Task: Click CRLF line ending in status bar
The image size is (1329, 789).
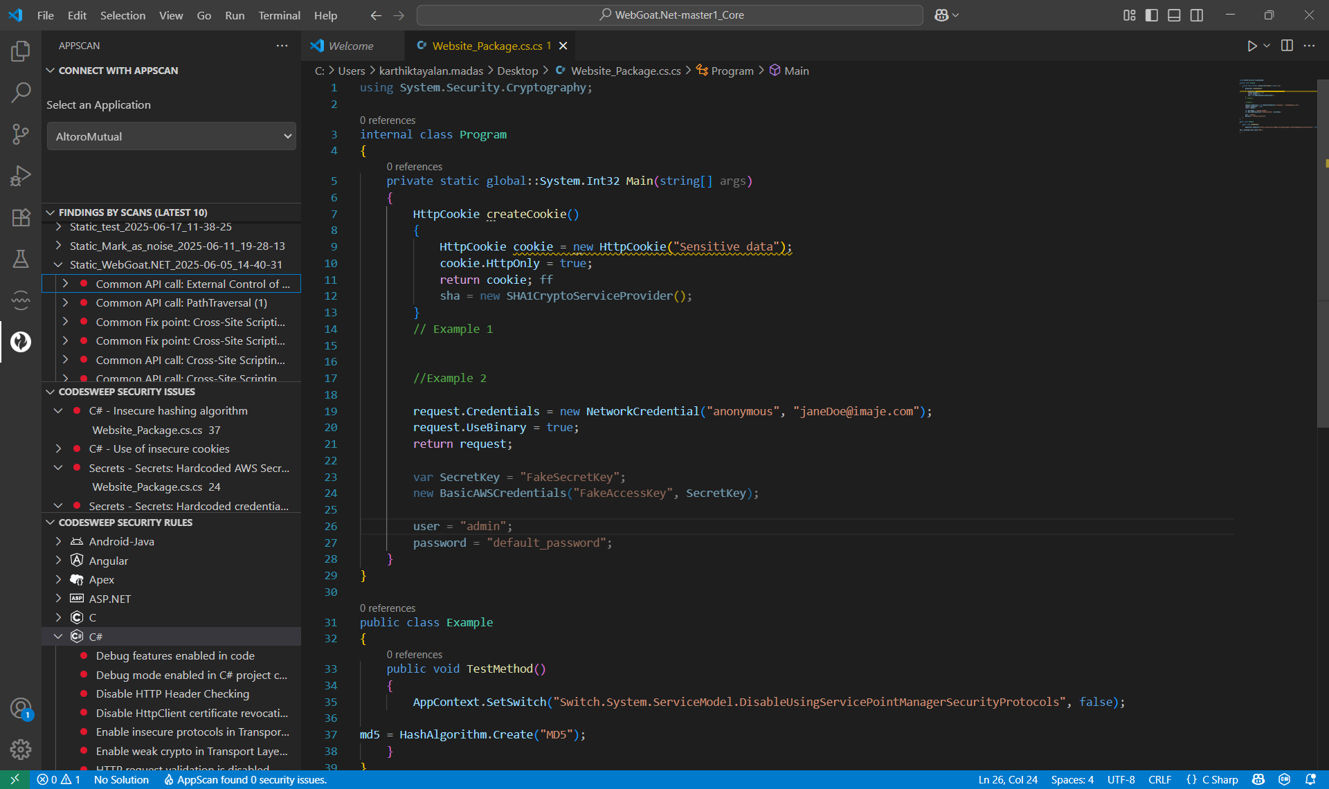Action: (x=1159, y=779)
